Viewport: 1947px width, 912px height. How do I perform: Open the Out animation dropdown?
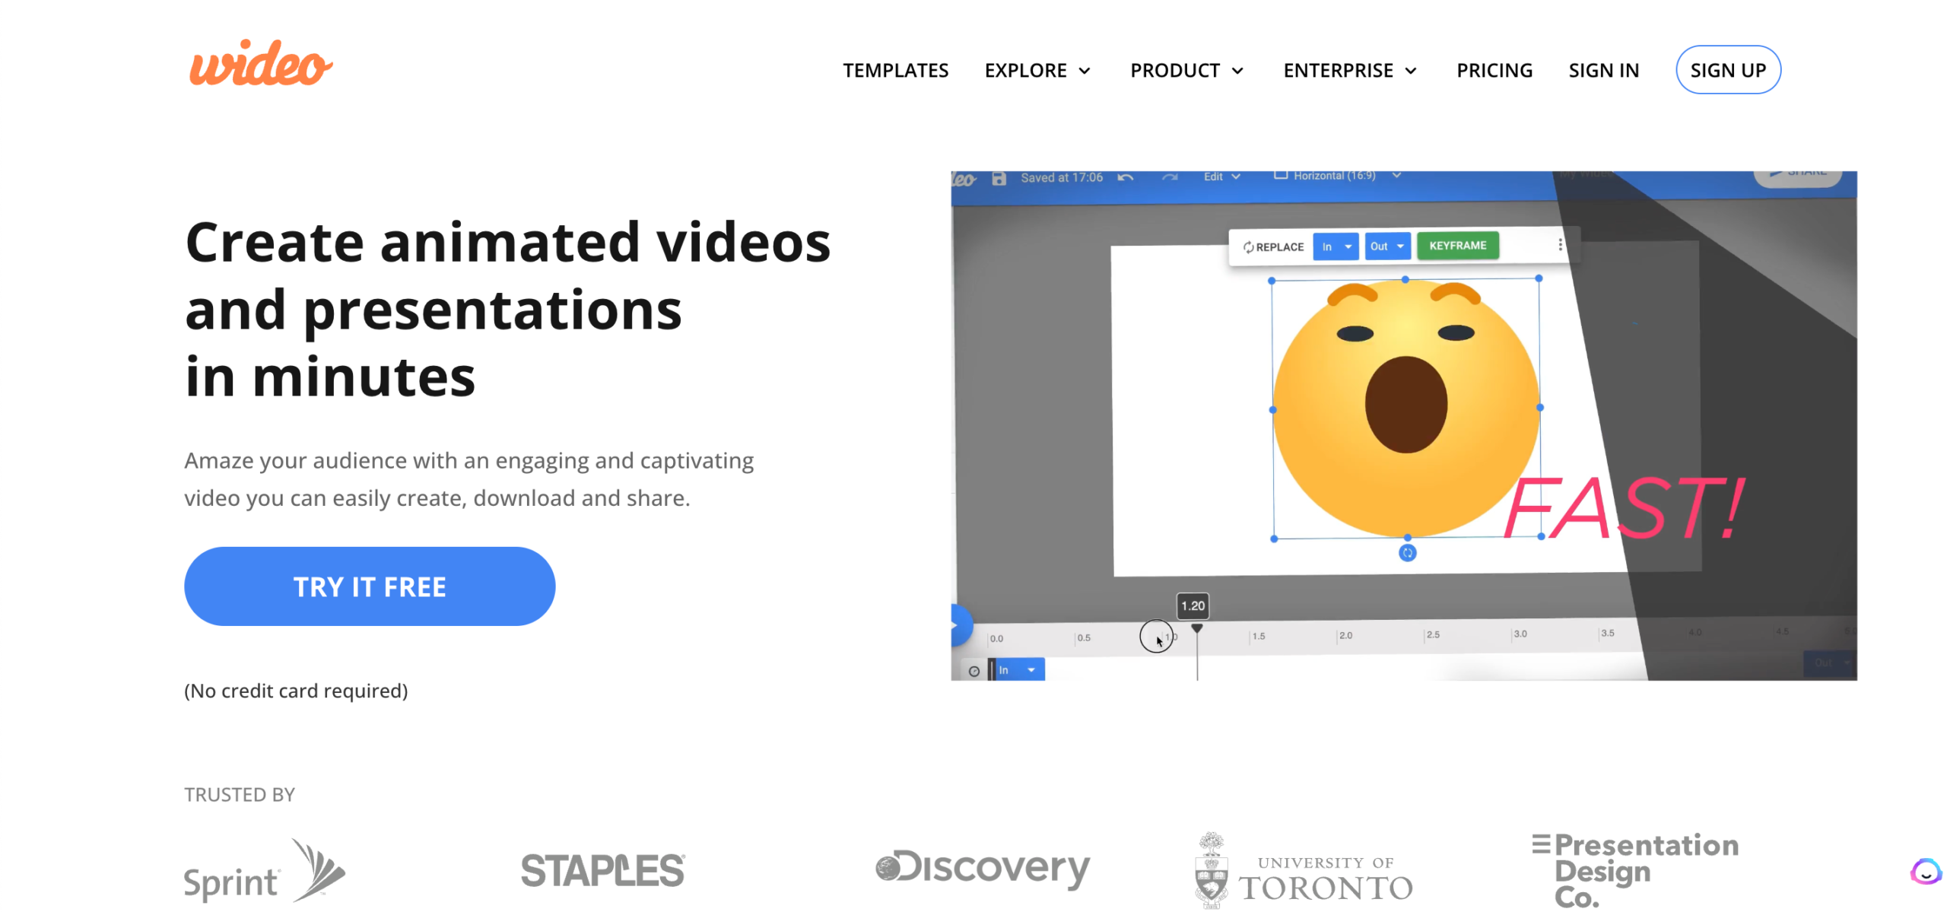pyautogui.click(x=1387, y=246)
